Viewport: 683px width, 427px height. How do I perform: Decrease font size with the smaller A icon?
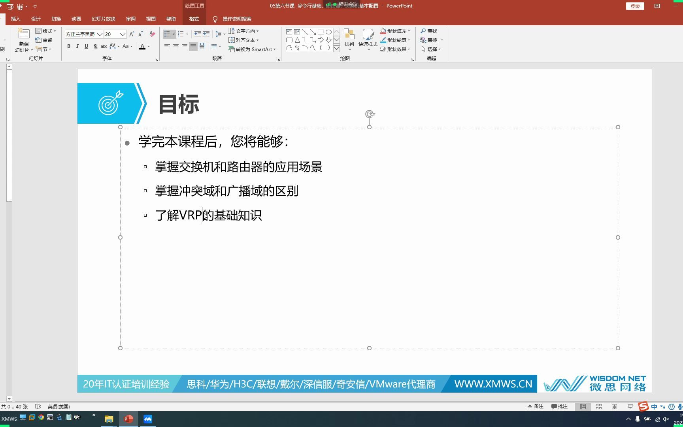click(x=140, y=34)
